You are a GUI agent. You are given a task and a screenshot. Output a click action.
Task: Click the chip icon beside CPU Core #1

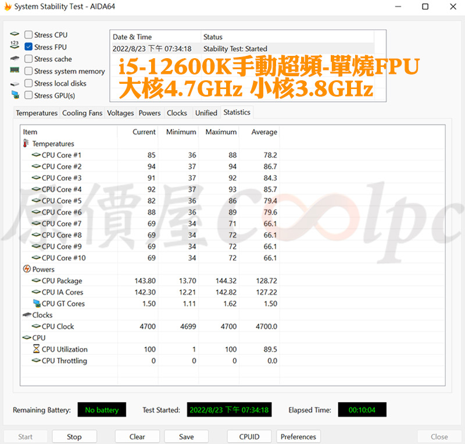pyautogui.click(x=36, y=155)
